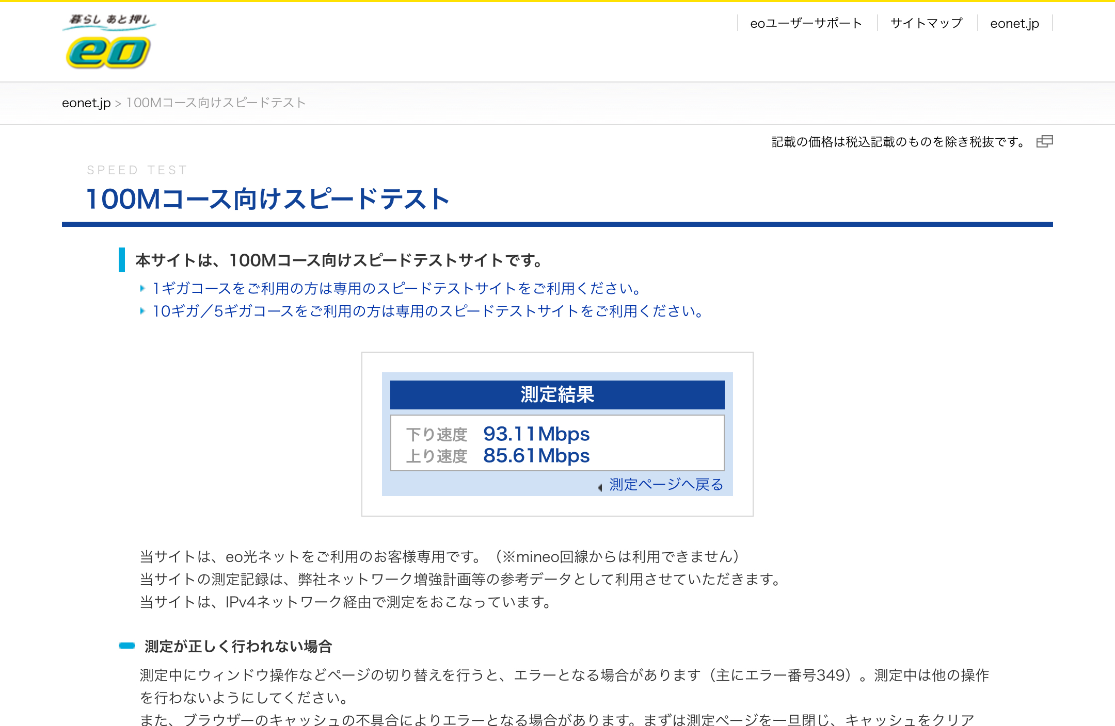Click the eonet.jp breadcrumb link
This screenshot has width=1115, height=726.
(86, 103)
